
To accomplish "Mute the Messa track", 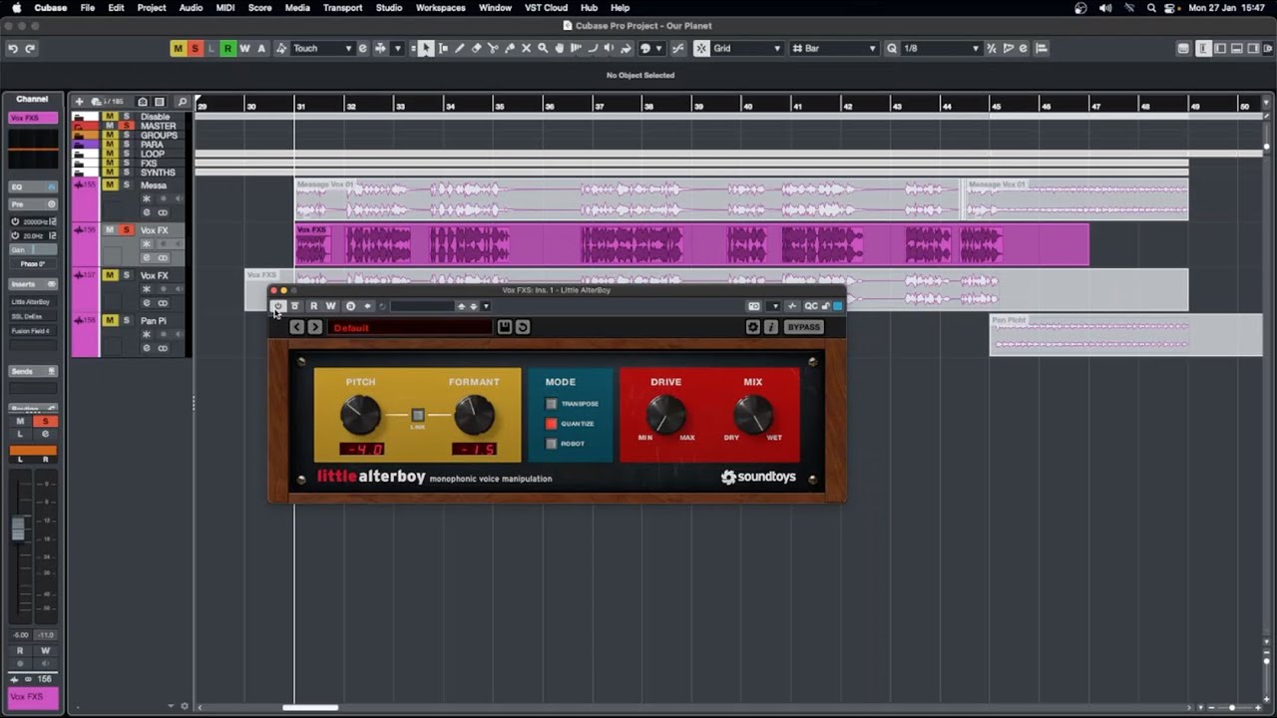I will (110, 185).
